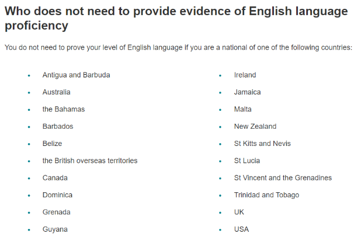Click the page heading about English proficiency
Viewport: 357px width, 239px height.
[x=176, y=18]
